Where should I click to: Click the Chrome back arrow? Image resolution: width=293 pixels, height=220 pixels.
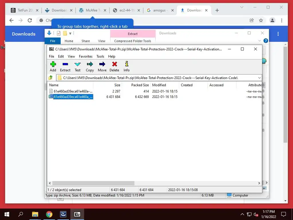click(x=11, y=20)
